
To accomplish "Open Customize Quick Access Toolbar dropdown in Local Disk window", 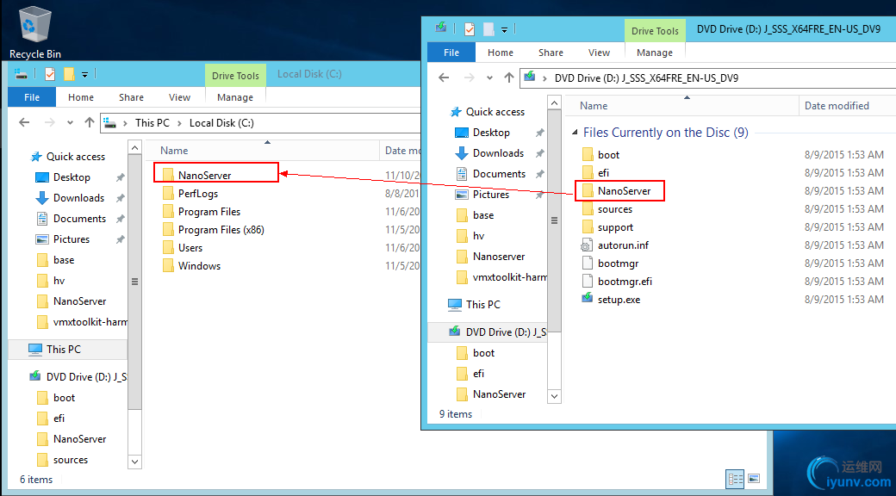I will [x=84, y=74].
